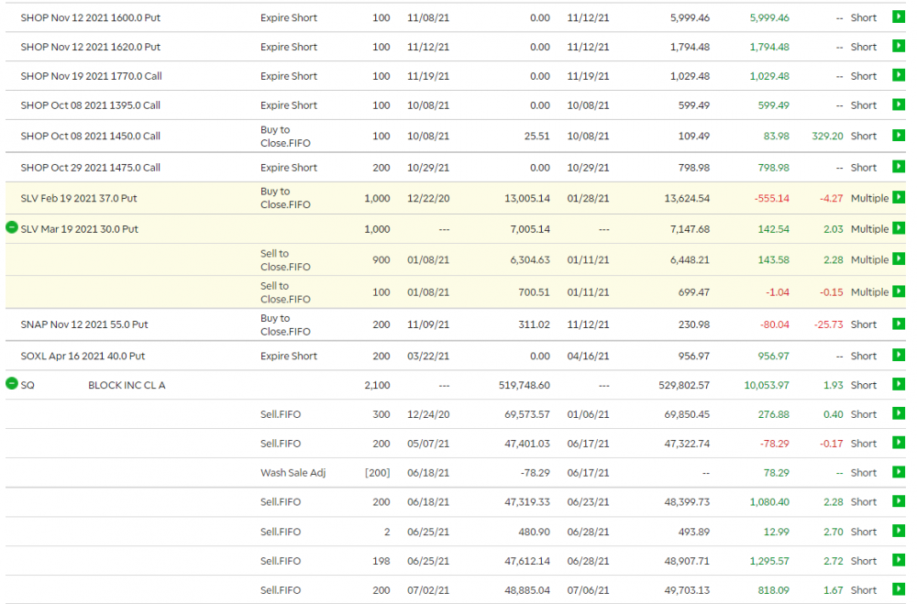Select SHOP Nov 12 2021 1620.0 Put symbol
This screenshot has width=917, height=604.
[91, 47]
